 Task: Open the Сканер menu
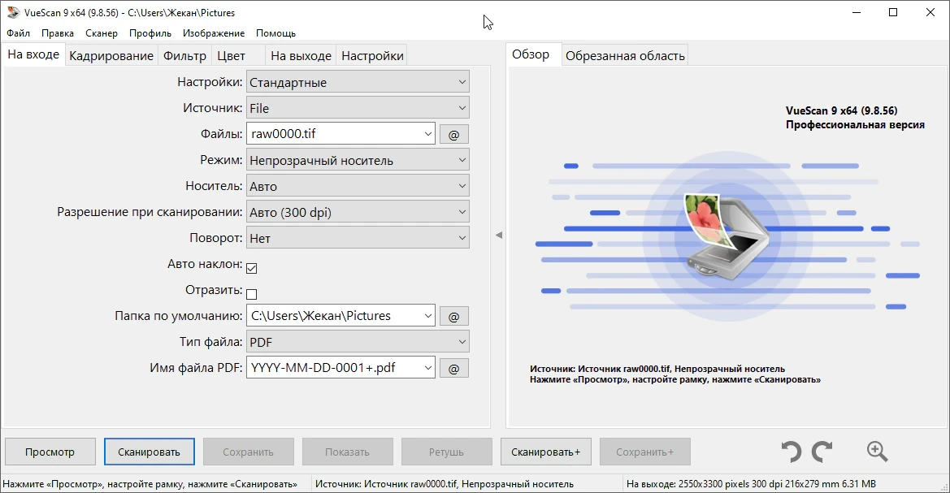(102, 33)
